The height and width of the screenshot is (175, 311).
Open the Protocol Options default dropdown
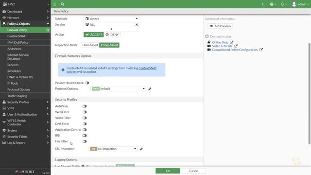point(119,88)
